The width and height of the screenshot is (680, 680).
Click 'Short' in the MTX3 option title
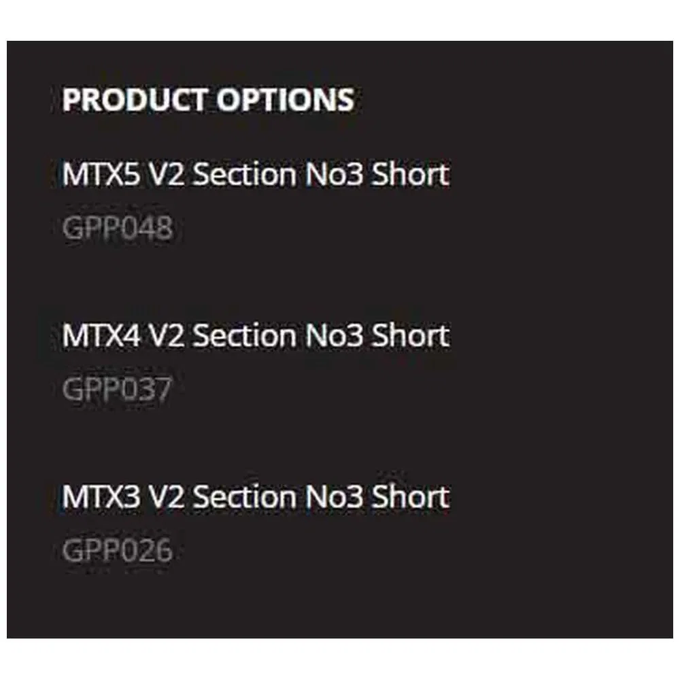click(x=410, y=497)
